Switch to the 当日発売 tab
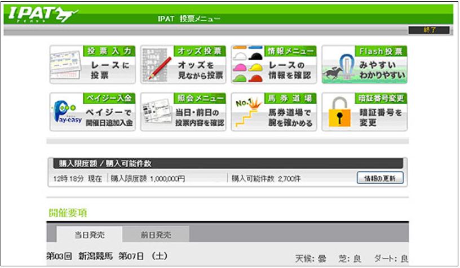The width and height of the screenshot is (460, 268). pos(90,235)
